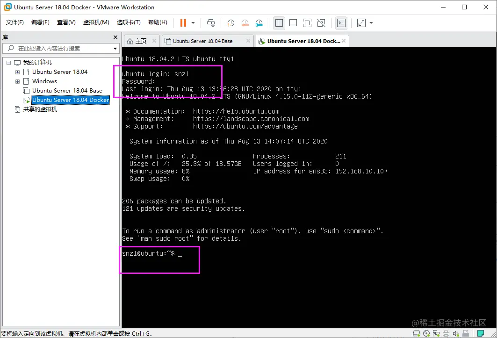The image size is (497, 338).
Task: Close the 主页 tab
Action: (154, 41)
